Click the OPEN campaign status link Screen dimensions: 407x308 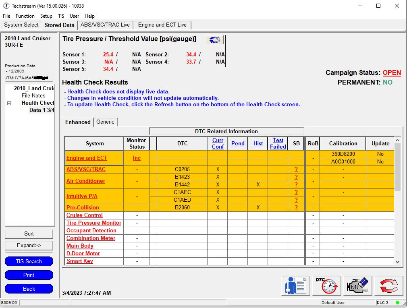pyautogui.click(x=392, y=73)
